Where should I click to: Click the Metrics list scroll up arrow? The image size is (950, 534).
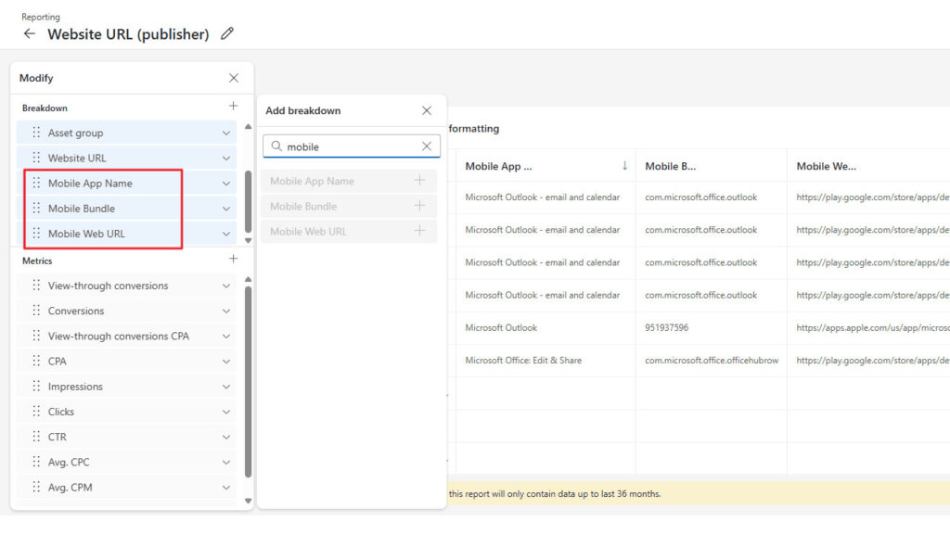pyautogui.click(x=248, y=279)
